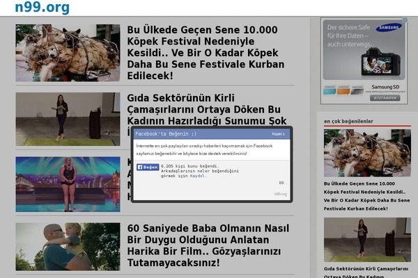
Task: Open sidebar woman presenter thumbnail
Action: coord(367,240)
